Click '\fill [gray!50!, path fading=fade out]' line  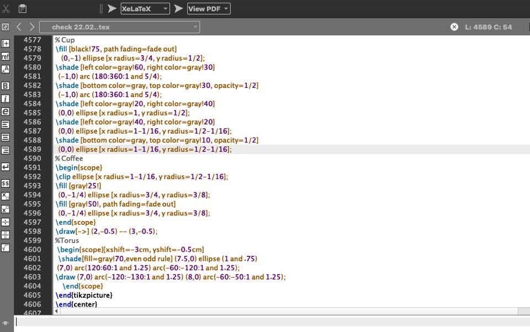pyautogui.click(x=115, y=204)
